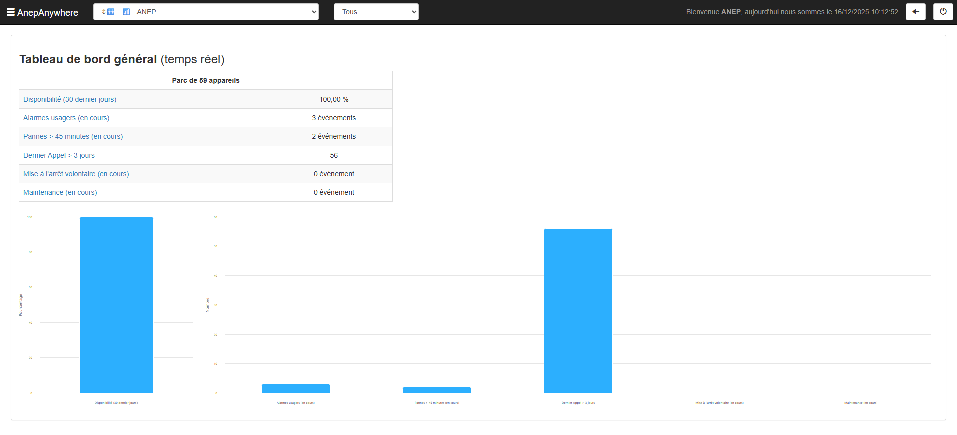957x435 pixels.
Task: Click the bar chart icon before ANEP
Action: (126, 12)
